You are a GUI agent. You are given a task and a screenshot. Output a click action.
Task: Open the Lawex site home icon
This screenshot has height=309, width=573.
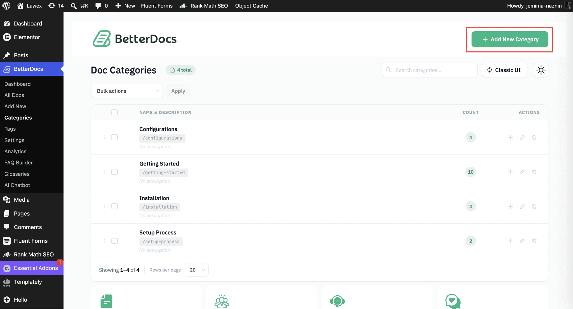click(20, 6)
